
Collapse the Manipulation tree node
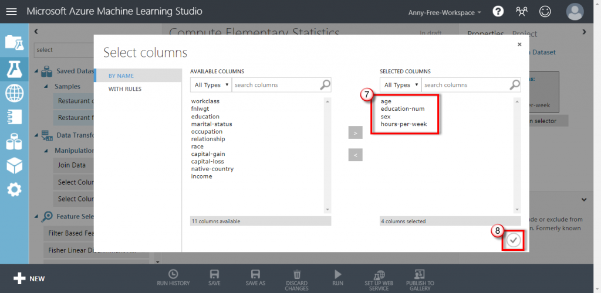(x=46, y=151)
